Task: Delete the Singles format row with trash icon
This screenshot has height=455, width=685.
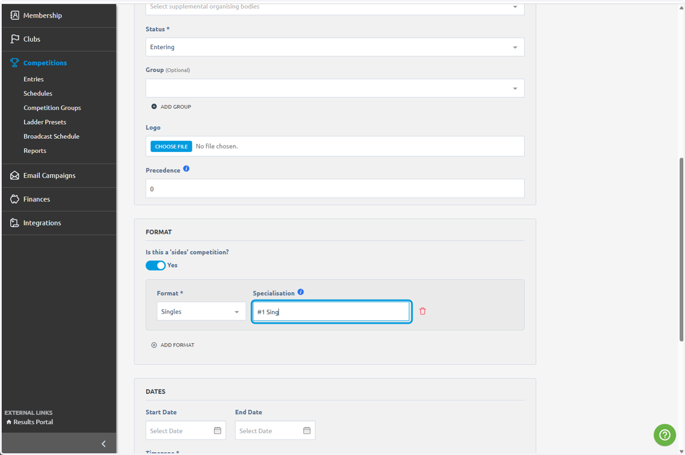Action: [x=422, y=311]
